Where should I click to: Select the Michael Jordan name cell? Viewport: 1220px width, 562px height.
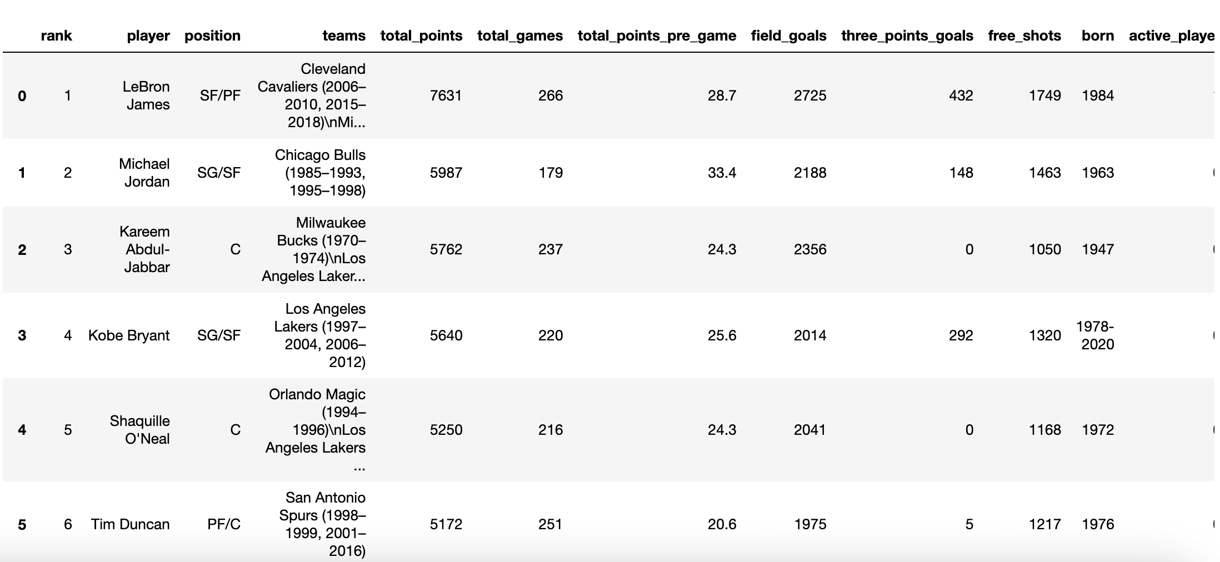pos(144,173)
